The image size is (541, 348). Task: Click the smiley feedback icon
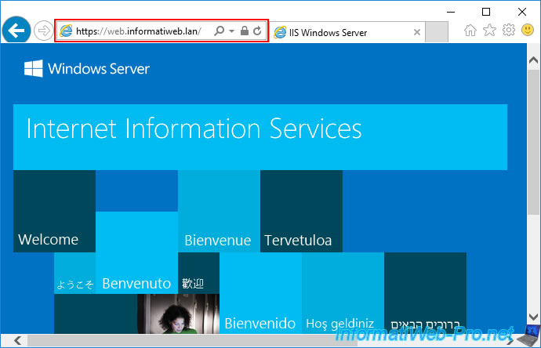pyautogui.click(x=528, y=30)
